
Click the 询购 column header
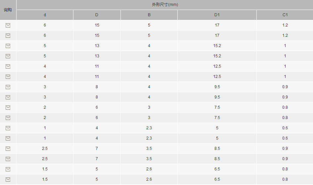[8, 10]
